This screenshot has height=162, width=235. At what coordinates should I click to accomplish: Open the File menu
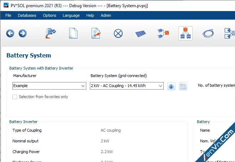coord(8,15)
